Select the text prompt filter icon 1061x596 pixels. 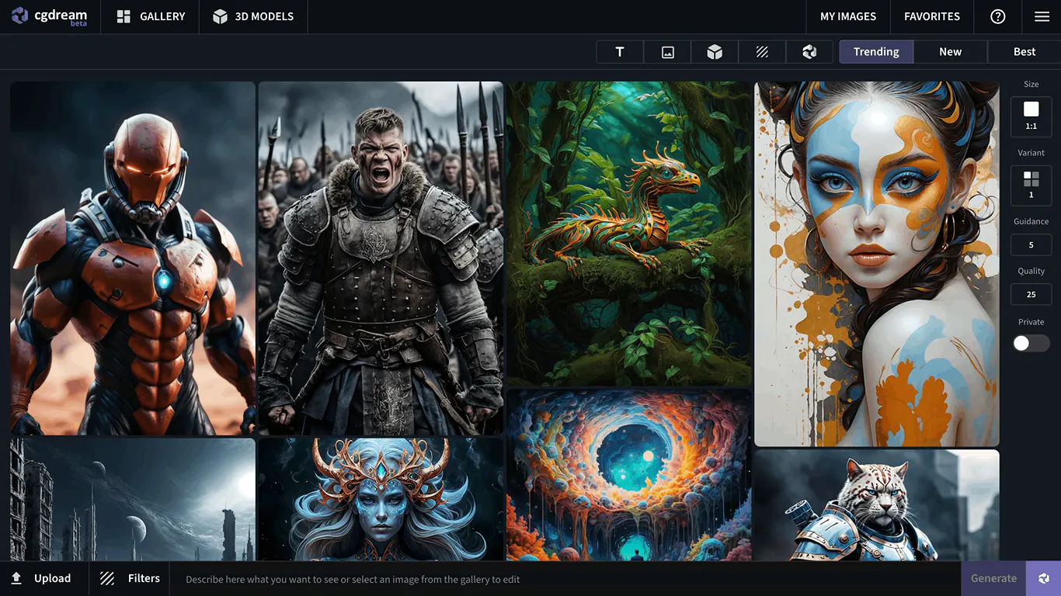tap(619, 51)
